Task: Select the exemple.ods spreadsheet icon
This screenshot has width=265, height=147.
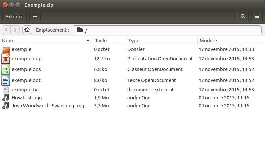Action: (6, 70)
